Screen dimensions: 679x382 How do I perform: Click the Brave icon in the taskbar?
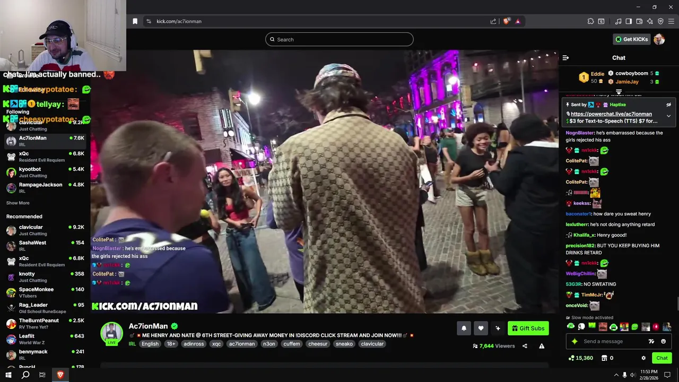60,375
